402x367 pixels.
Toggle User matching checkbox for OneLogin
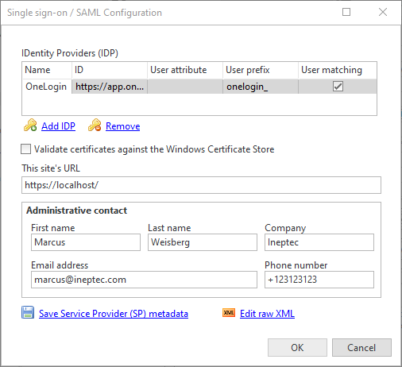[338, 87]
